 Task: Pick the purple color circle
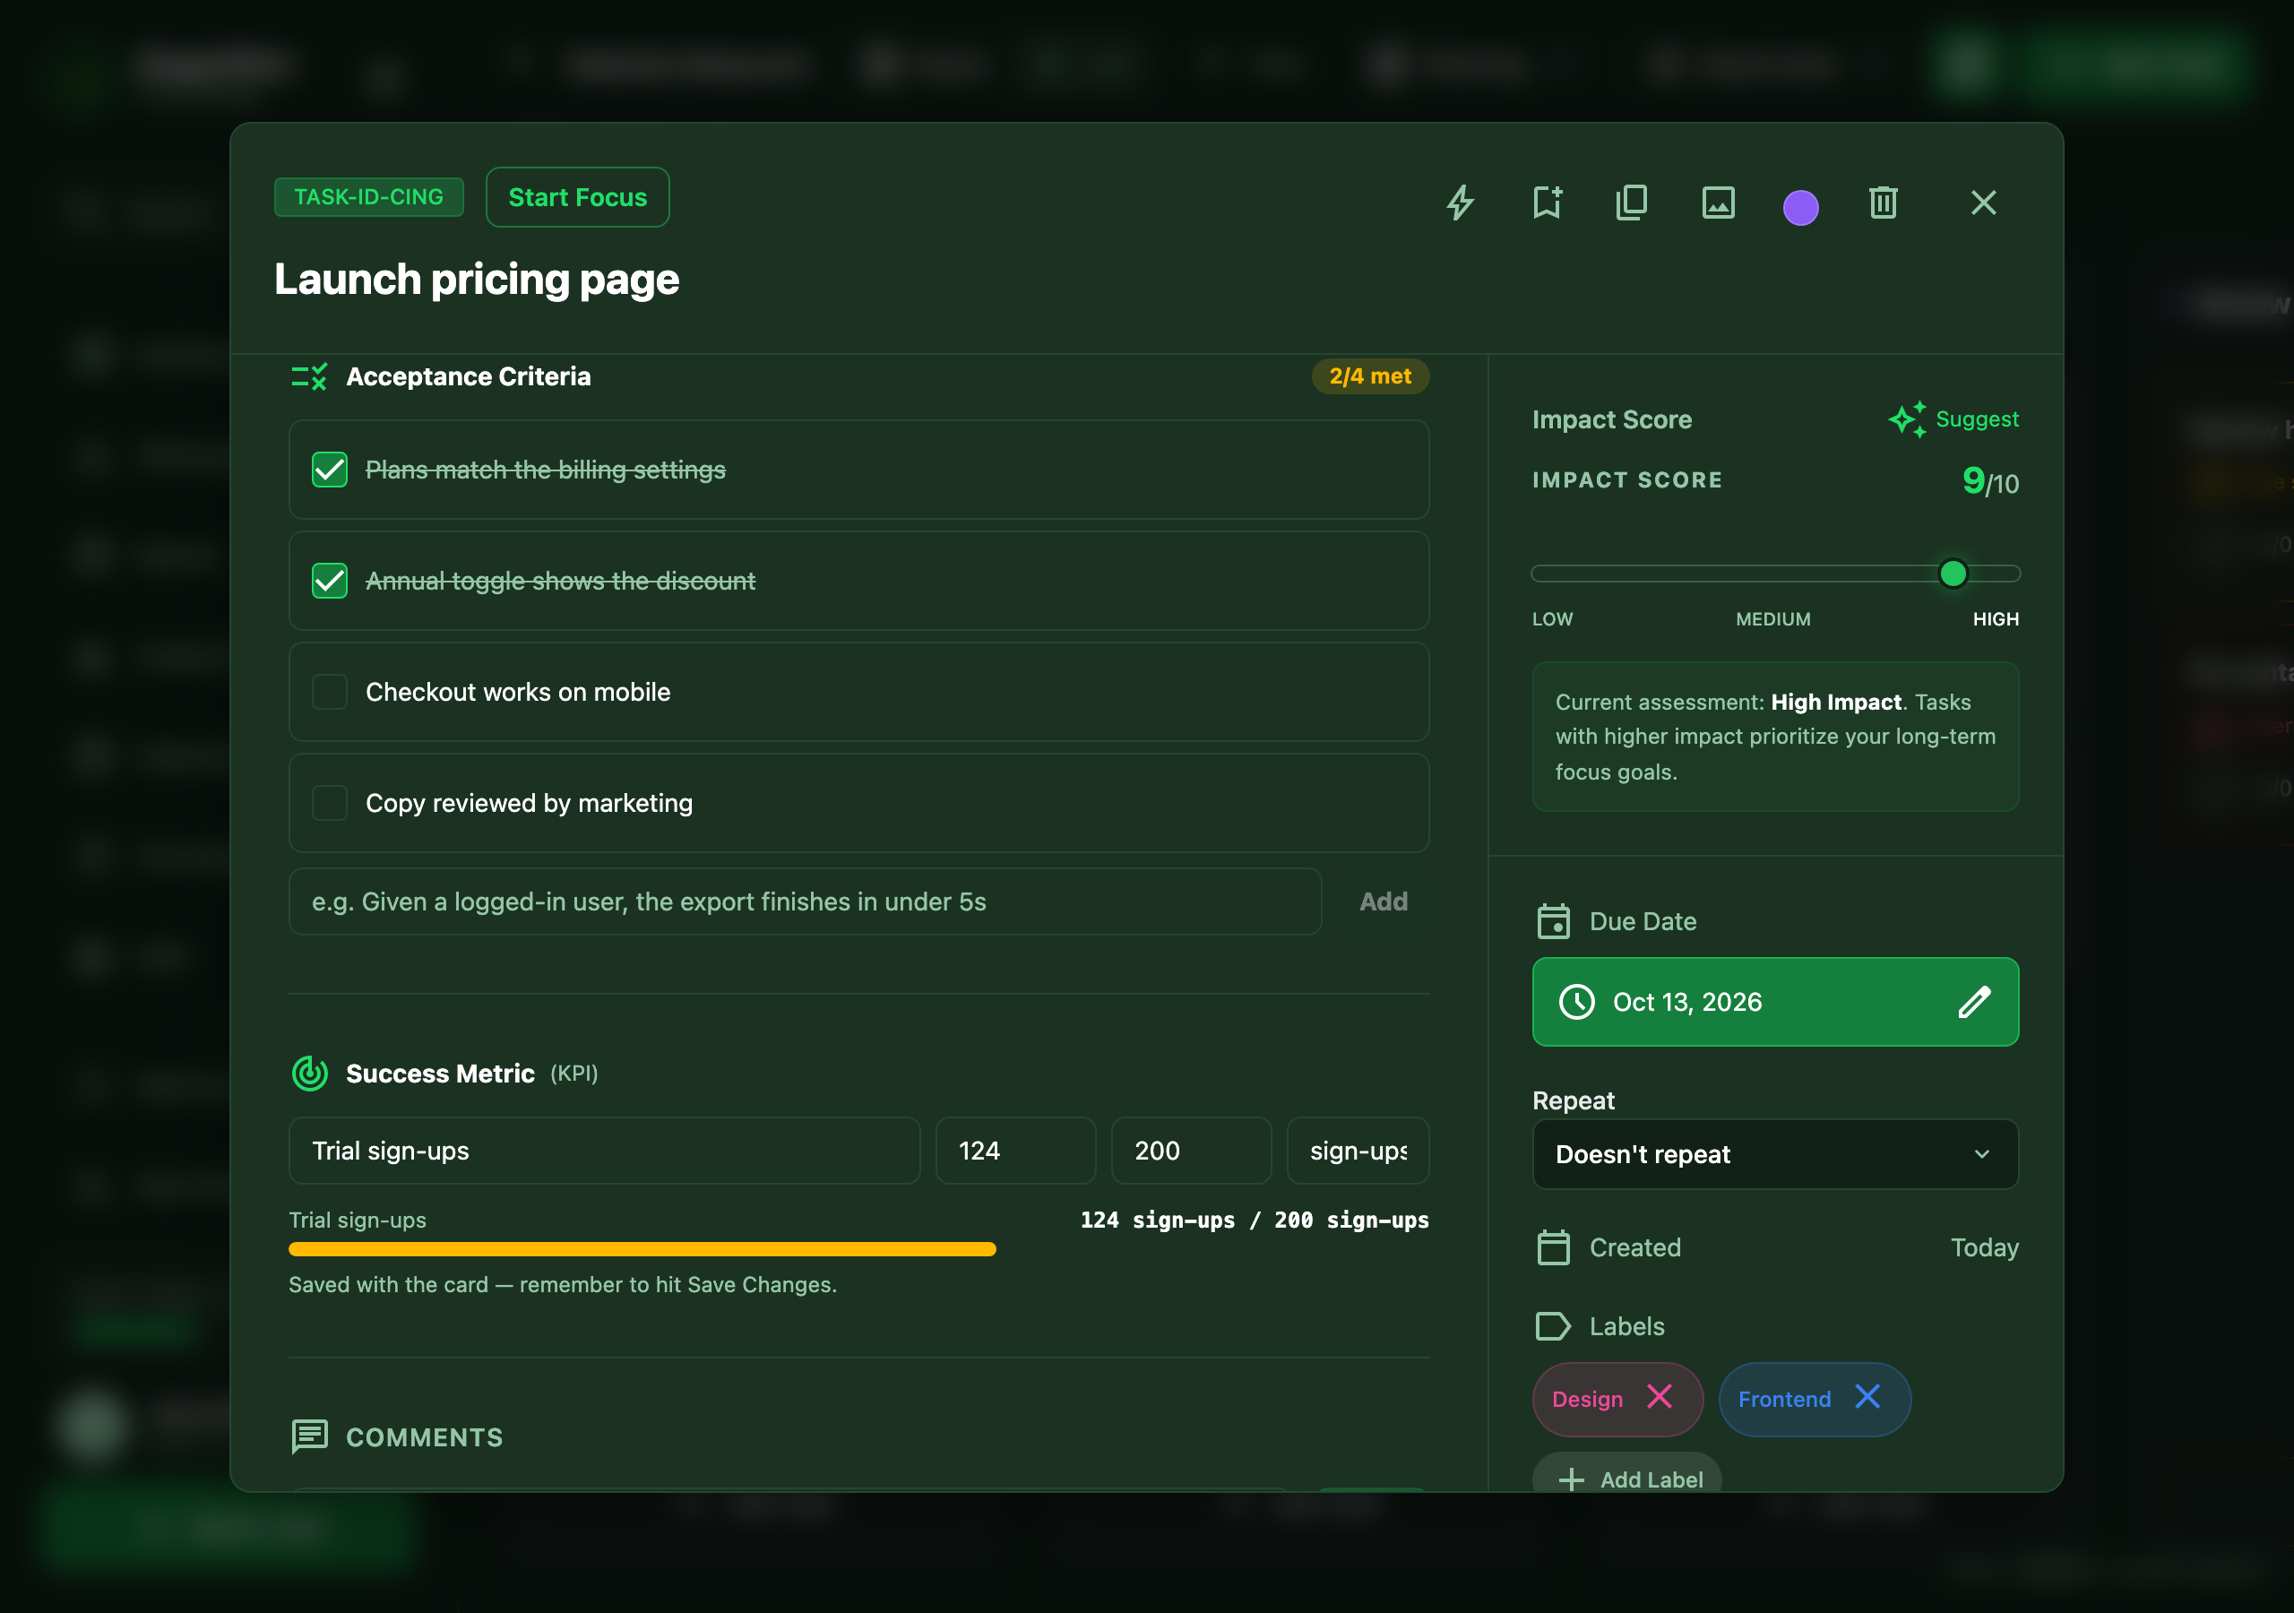tap(1800, 208)
